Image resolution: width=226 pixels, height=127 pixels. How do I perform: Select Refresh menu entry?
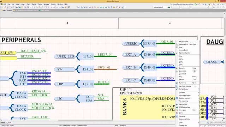(x=188, y=79)
